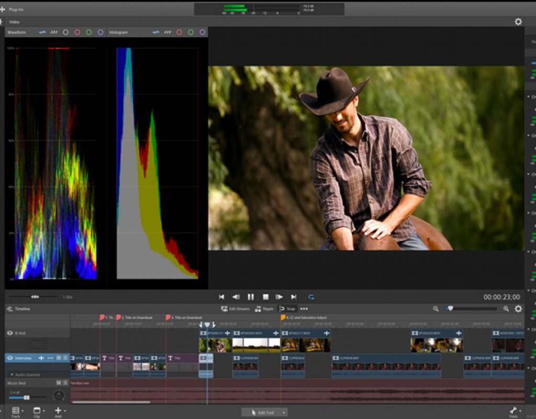
Task: Step back one frame
Action: (x=236, y=297)
